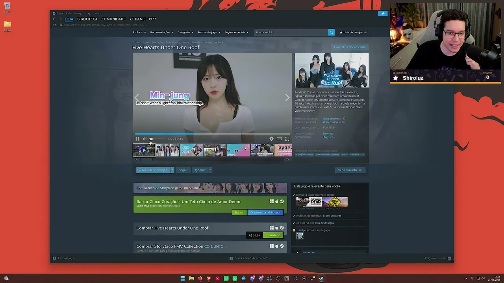The height and width of the screenshot is (283, 504).
Task: Open Notion from the taskbar
Action: tap(287, 278)
